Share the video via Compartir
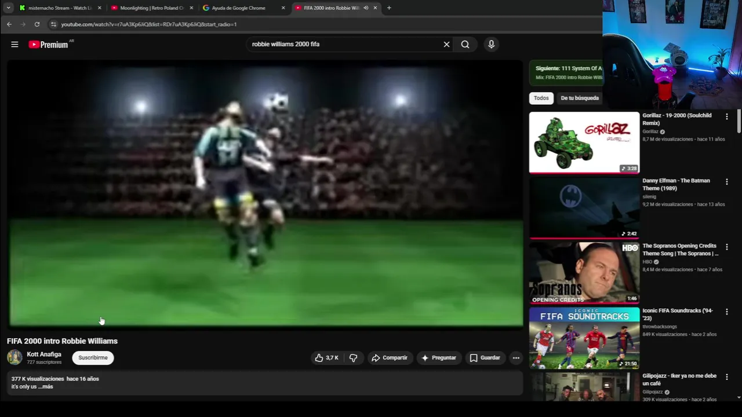742x417 pixels. pyautogui.click(x=390, y=358)
